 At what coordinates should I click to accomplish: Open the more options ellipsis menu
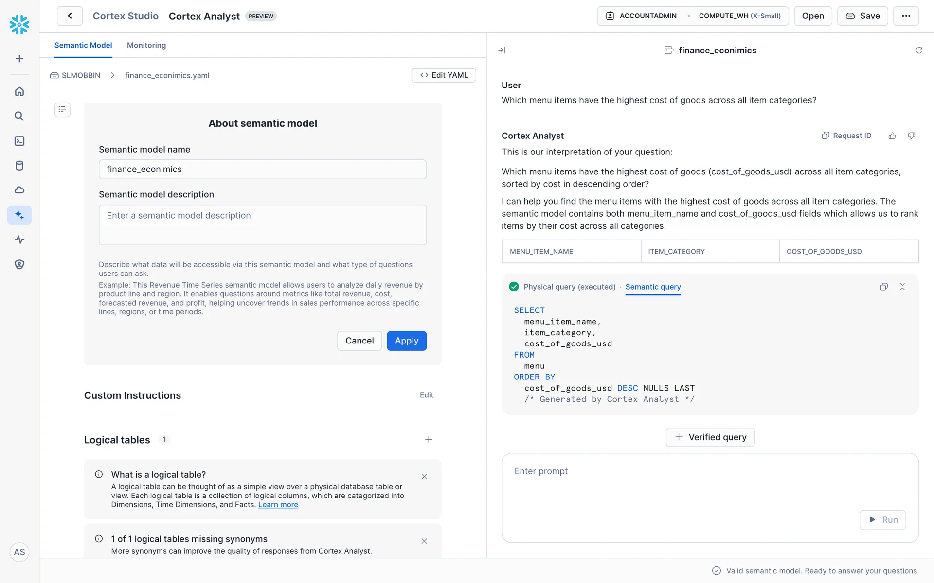click(x=905, y=16)
